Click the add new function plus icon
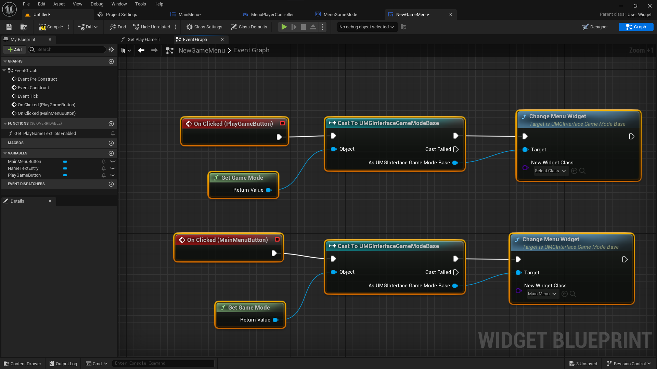 (x=111, y=124)
